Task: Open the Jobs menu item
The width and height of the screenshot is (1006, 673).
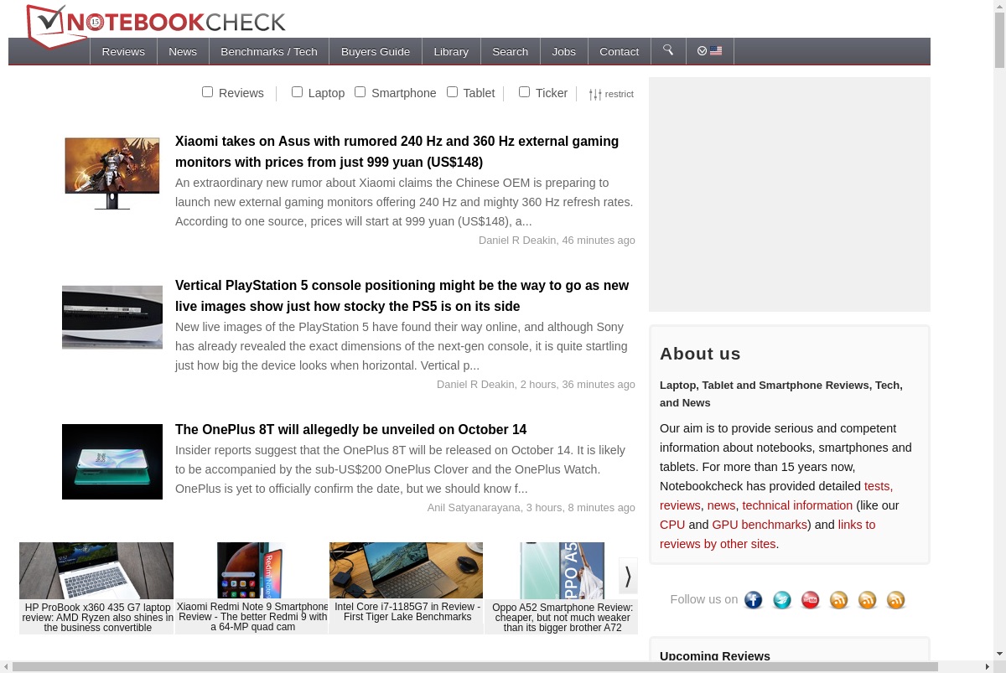Action: (564, 51)
